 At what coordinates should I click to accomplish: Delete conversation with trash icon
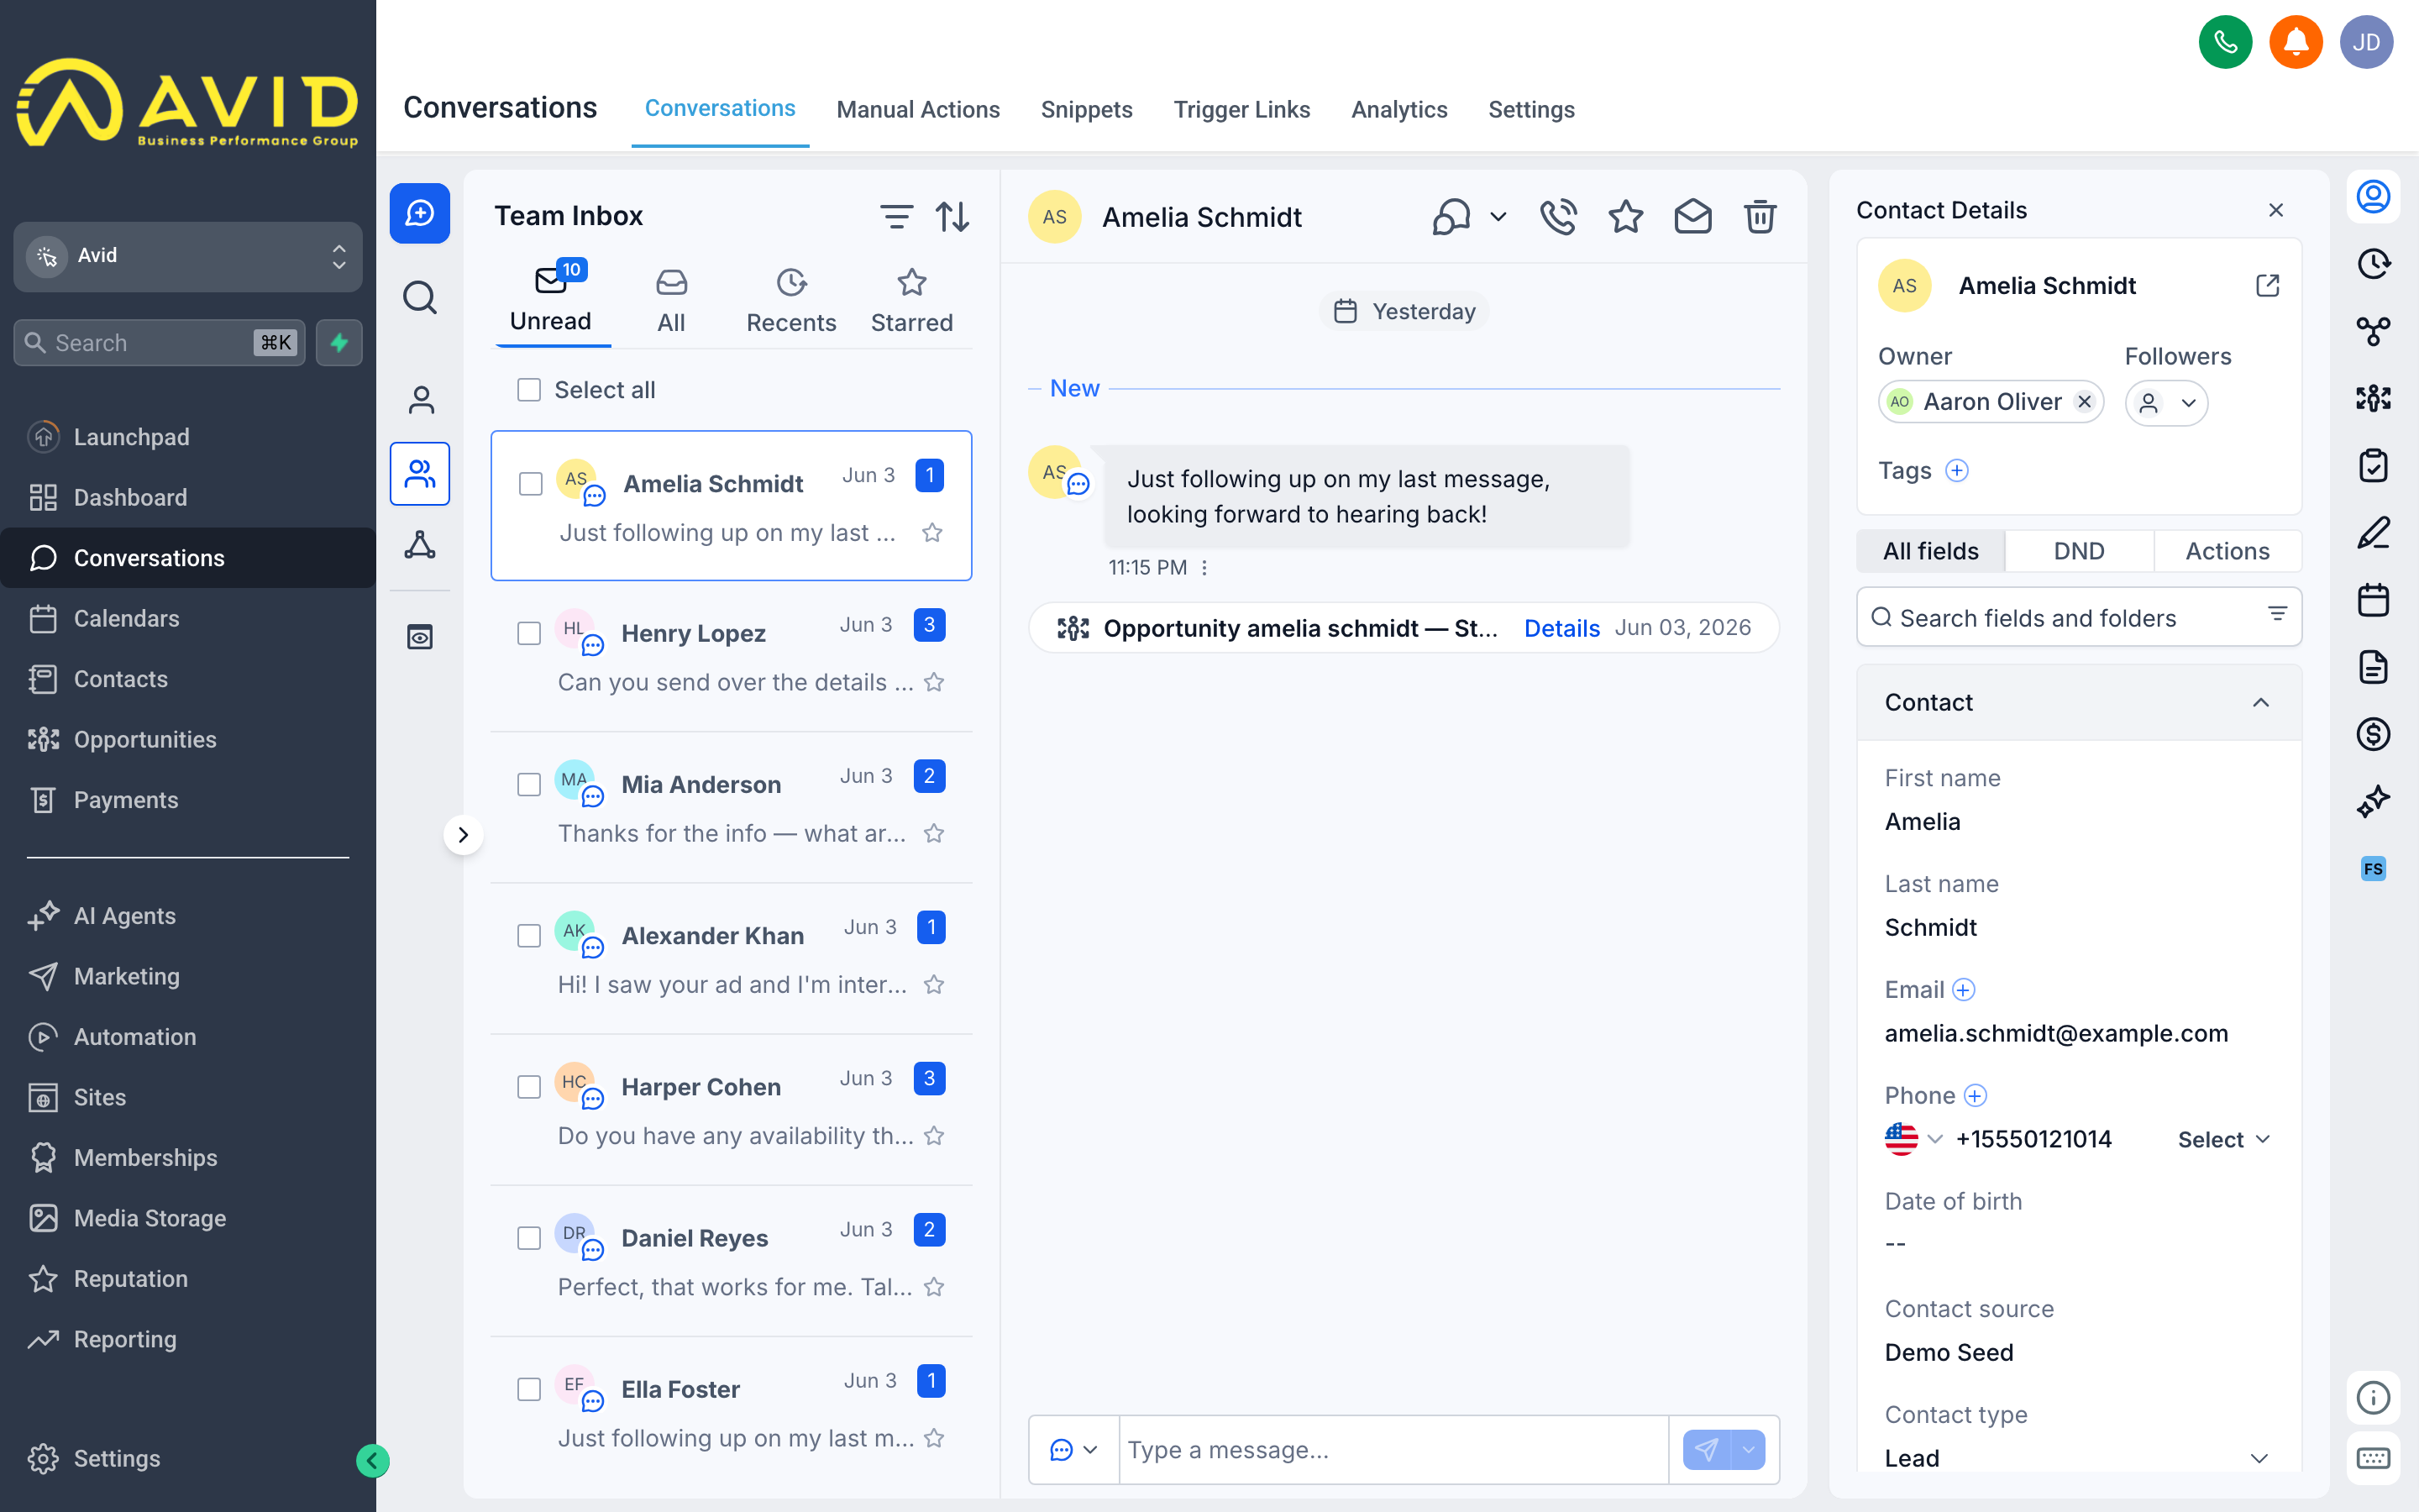[x=1760, y=216]
